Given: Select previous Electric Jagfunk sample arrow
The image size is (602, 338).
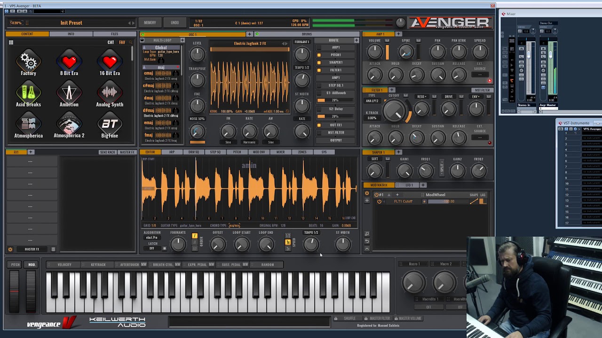Looking at the screenshot, I should tap(283, 44).
